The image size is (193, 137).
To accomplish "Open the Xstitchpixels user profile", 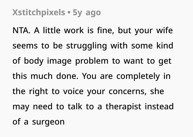I will pyautogui.click(x=38, y=12).
